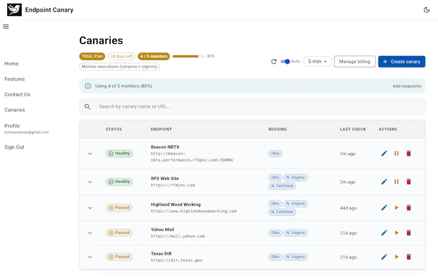Click N. Virginia chip for Yahoo Mail
Image resolution: width=438 pixels, height=277 pixels.
tap(295, 233)
